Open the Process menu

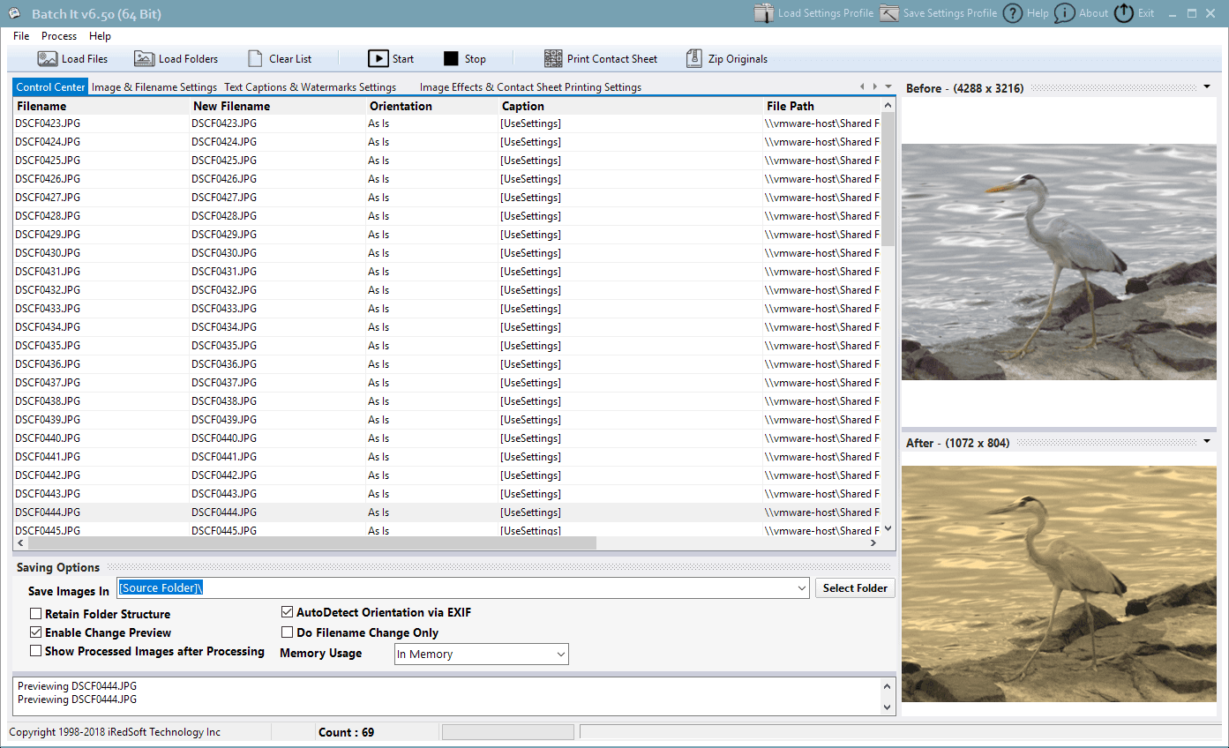pyautogui.click(x=59, y=36)
